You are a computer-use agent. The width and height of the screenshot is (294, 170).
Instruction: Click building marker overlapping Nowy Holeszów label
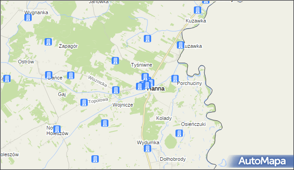tap(57, 129)
